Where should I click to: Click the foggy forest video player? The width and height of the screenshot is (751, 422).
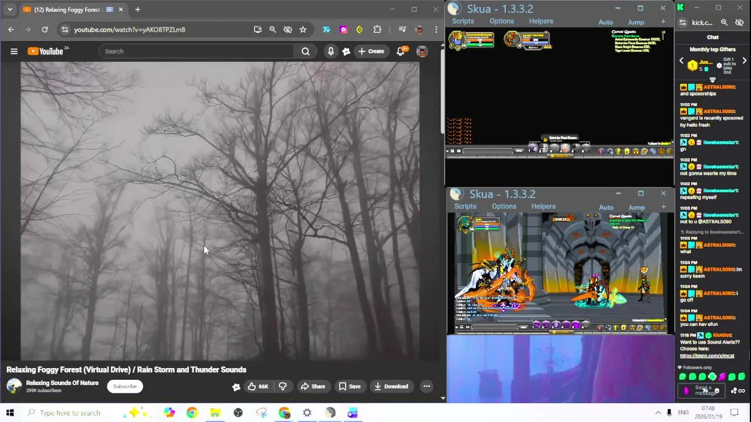point(220,211)
